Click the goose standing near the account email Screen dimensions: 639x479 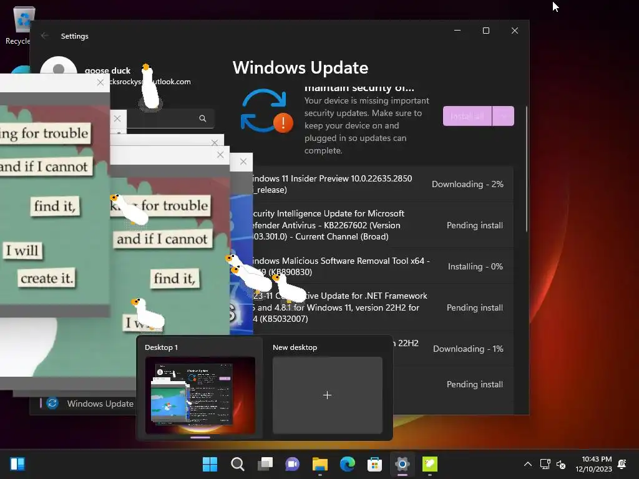150,86
